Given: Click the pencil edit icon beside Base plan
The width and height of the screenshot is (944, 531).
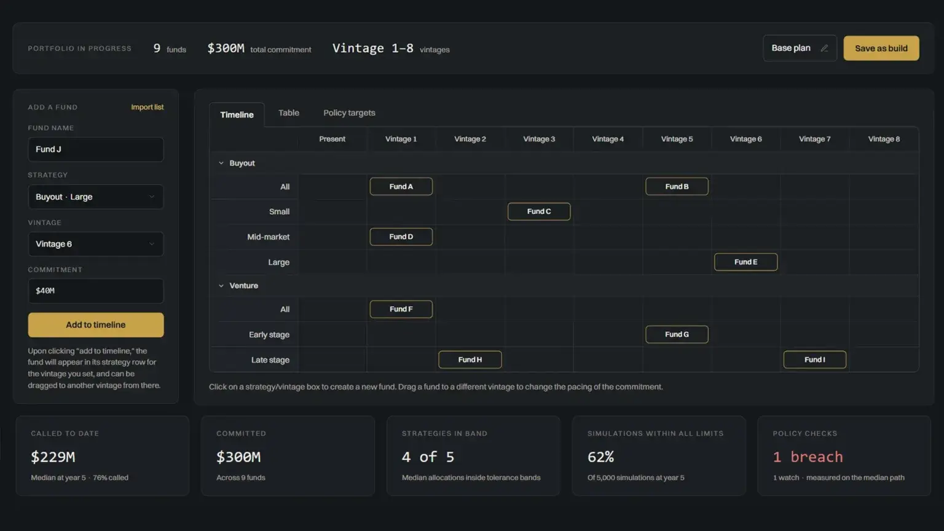Looking at the screenshot, I should point(824,48).
